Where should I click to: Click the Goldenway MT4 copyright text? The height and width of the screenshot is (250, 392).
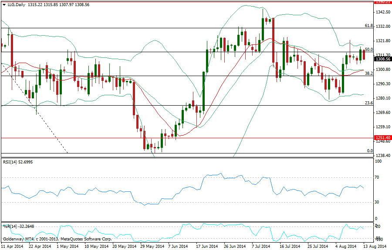coord(57,239)
